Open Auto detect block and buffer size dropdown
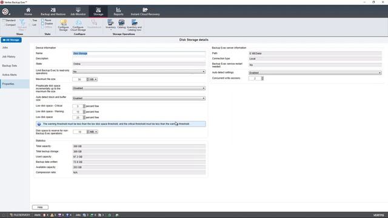 [139, 98]
